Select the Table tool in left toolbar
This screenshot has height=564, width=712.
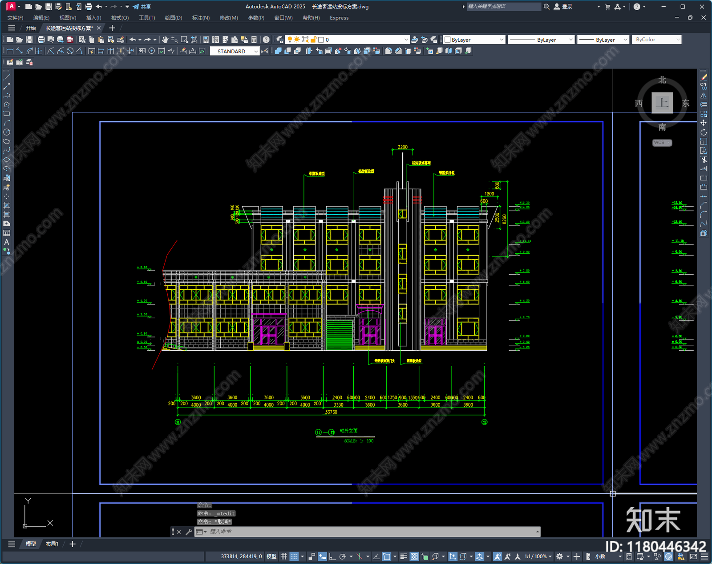click(x=7, y=233)
